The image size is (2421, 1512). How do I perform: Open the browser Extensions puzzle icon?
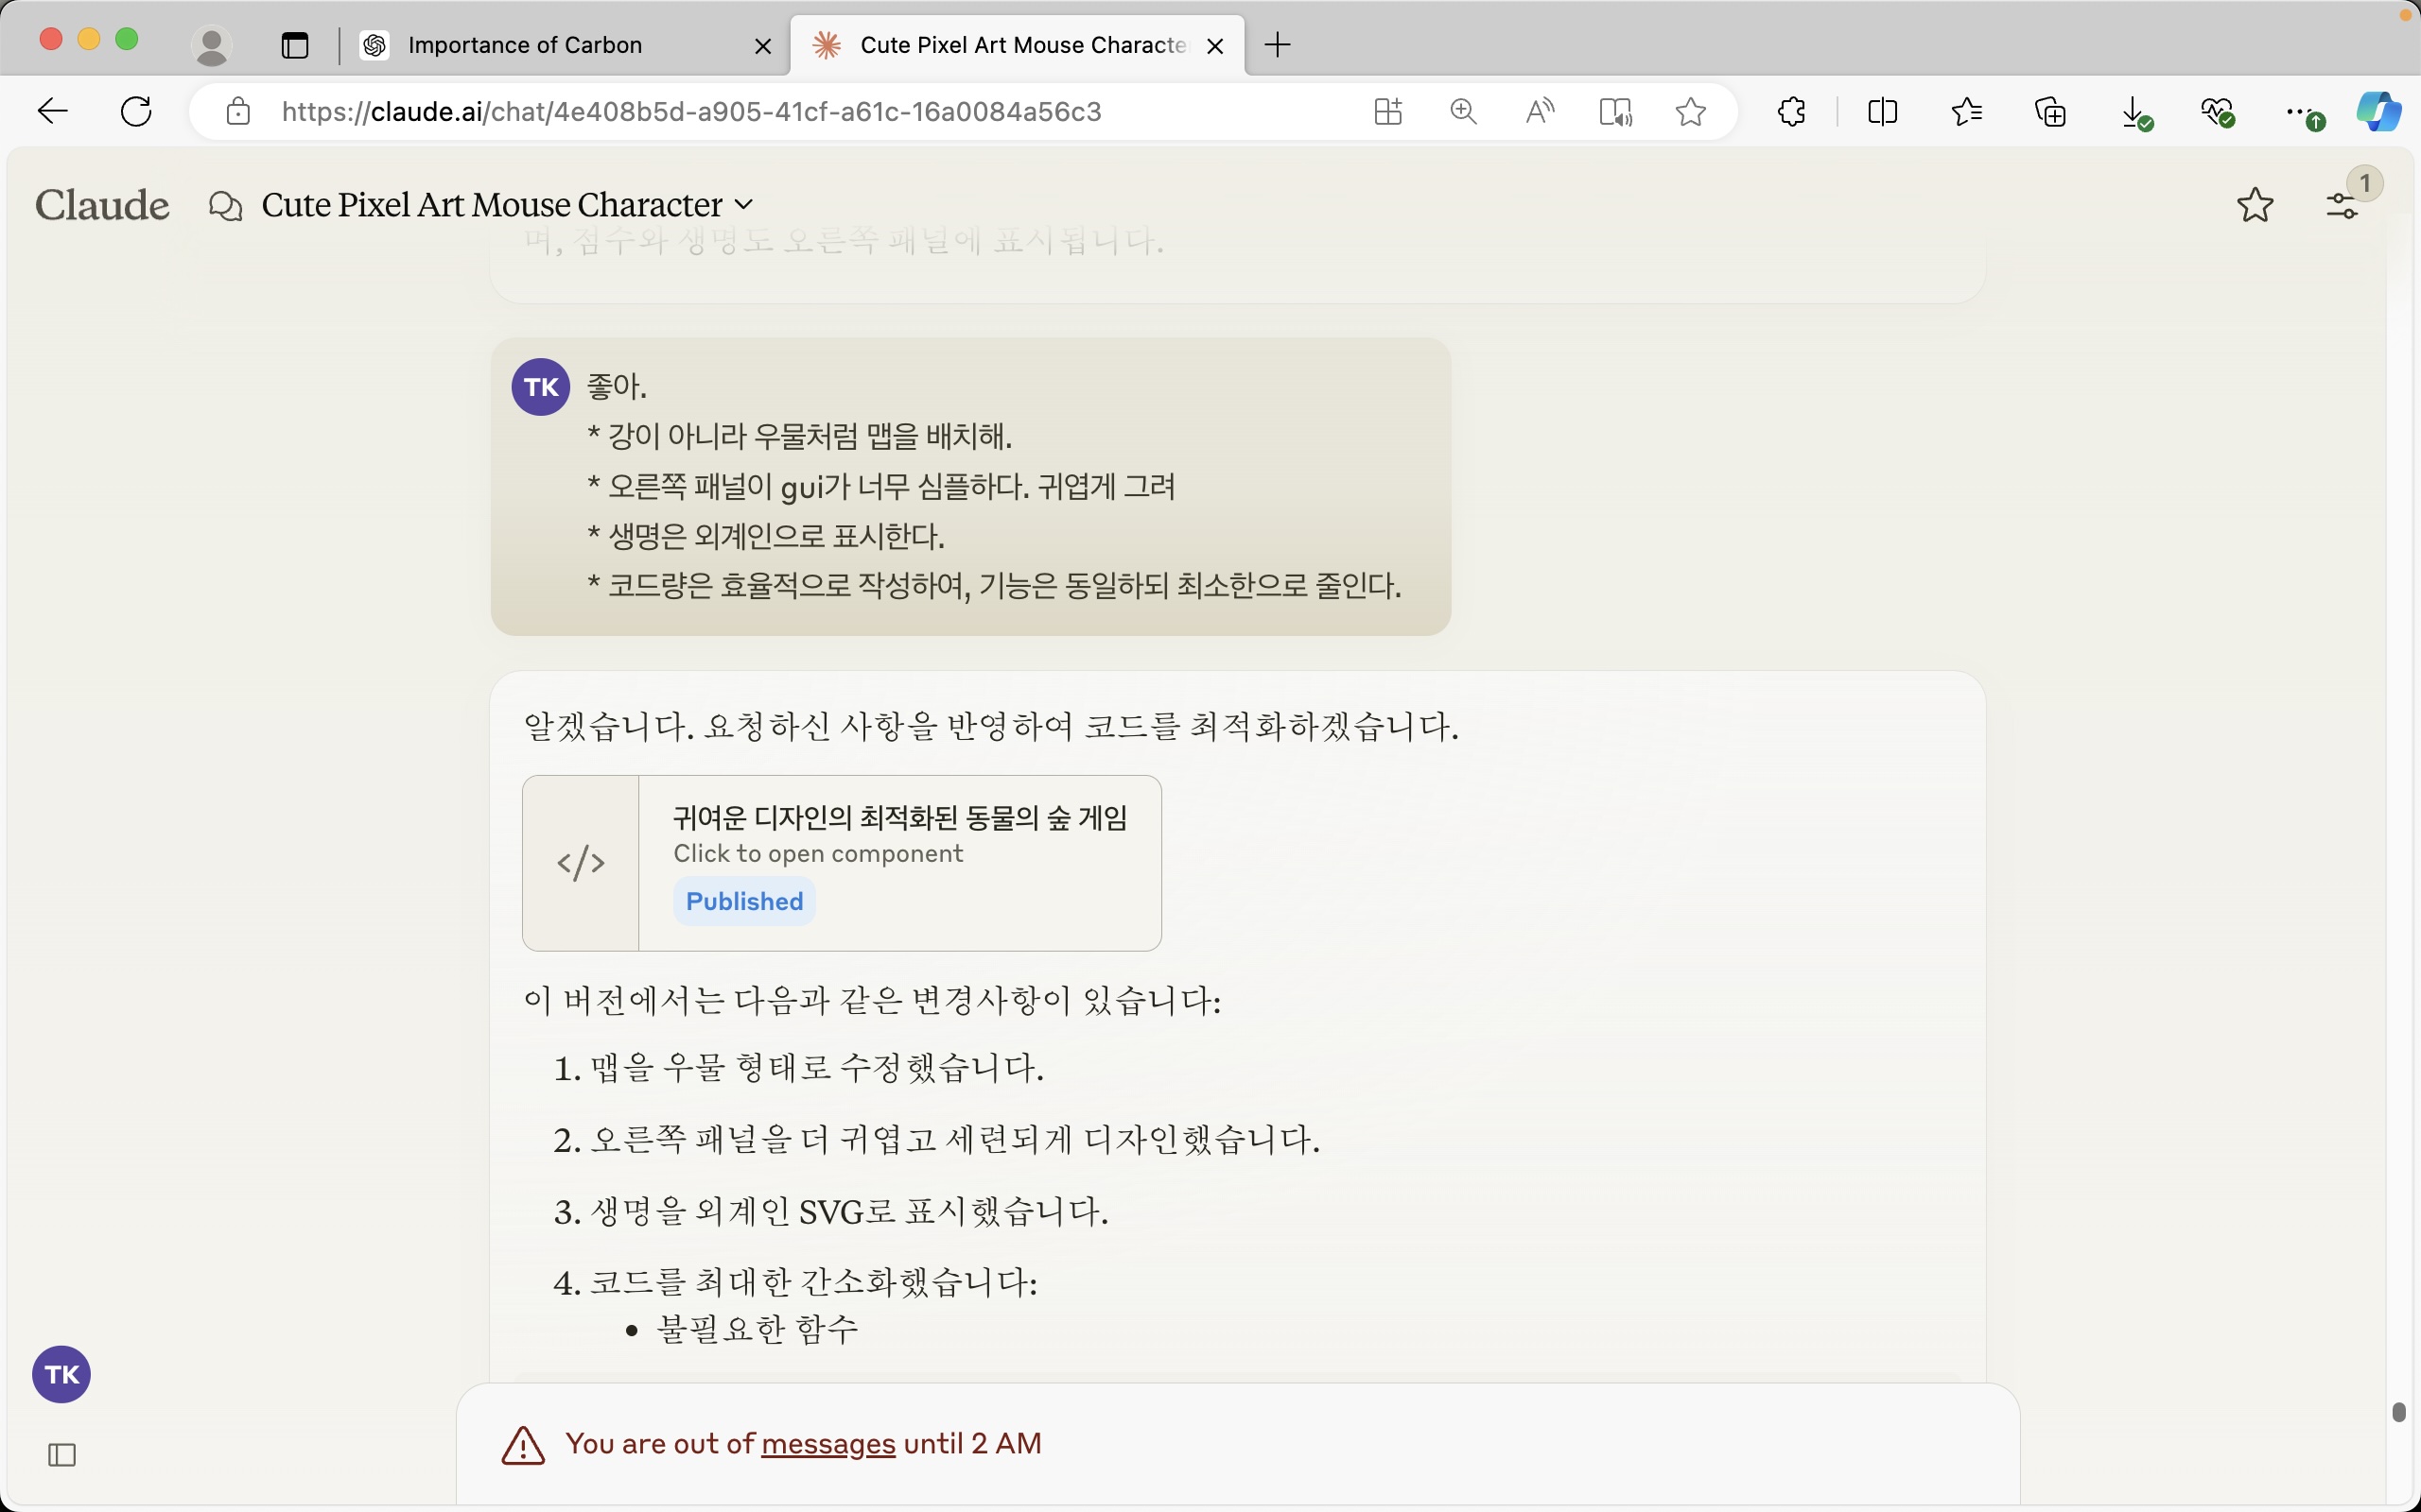1792,111
